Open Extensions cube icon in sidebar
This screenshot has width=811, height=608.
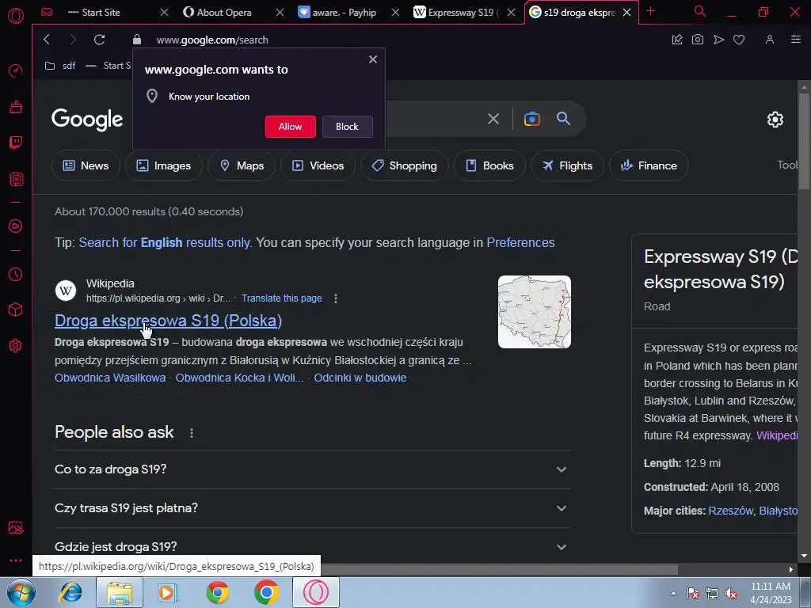(16, 310)
